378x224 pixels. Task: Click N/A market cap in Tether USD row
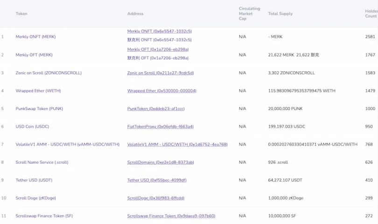tap(243, 180)
